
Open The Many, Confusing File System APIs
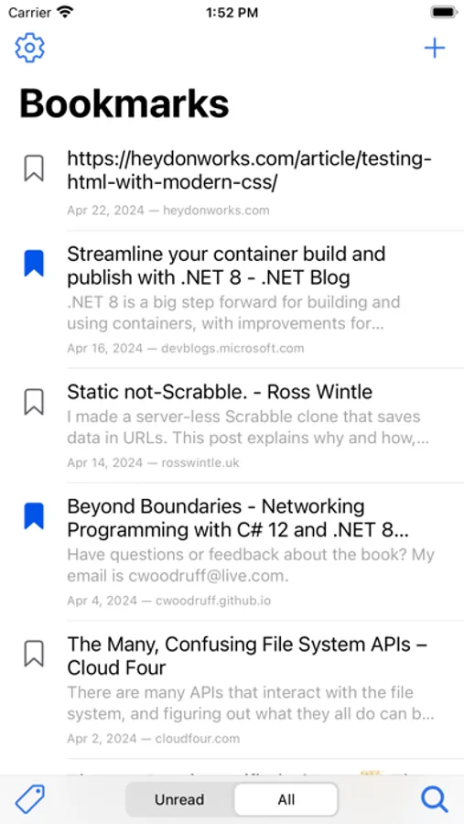point(247,656)
